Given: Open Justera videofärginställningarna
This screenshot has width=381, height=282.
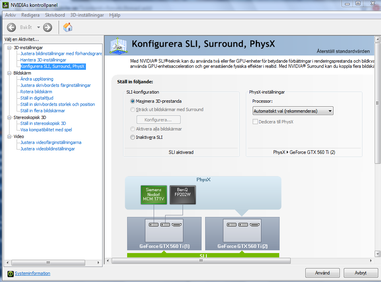Looking at the screenshot, I should [51, 142].
